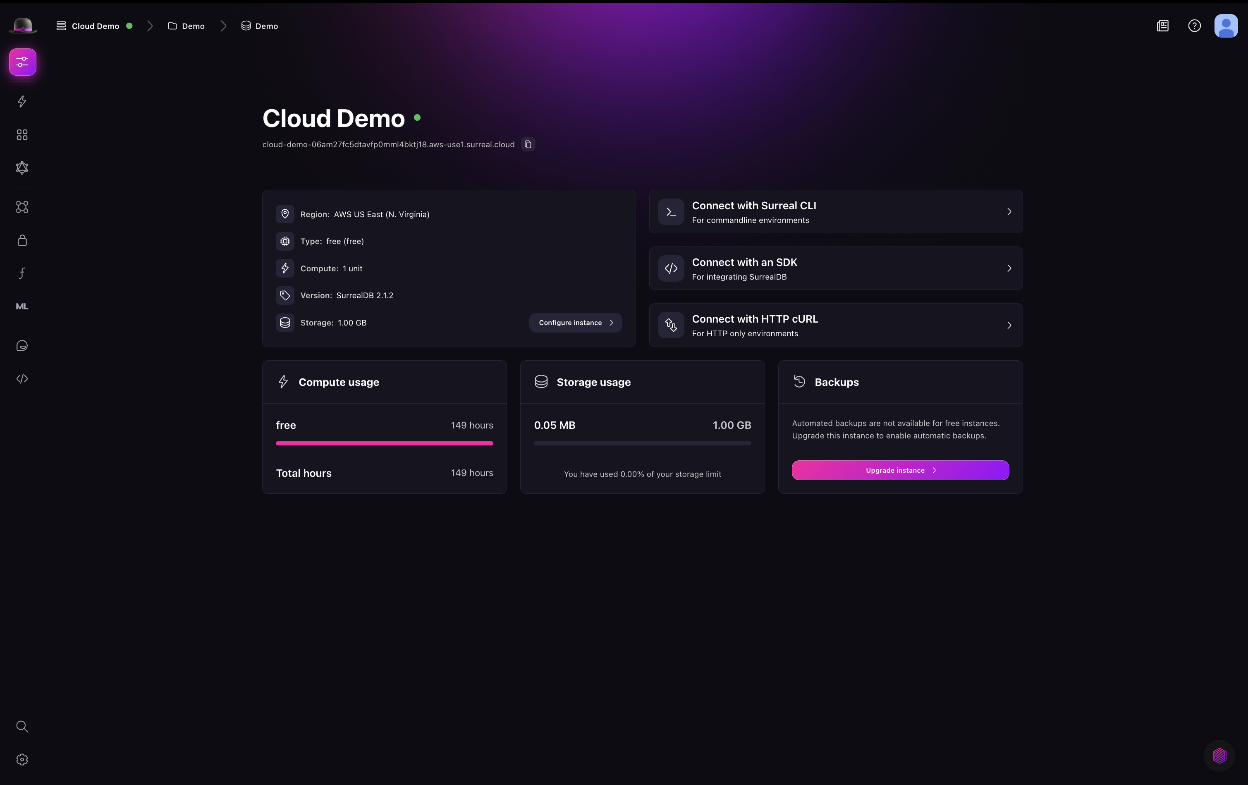Open the Explorer view in the sidebar
This screenshot has height=785, width=1248.
click(22, 134)
